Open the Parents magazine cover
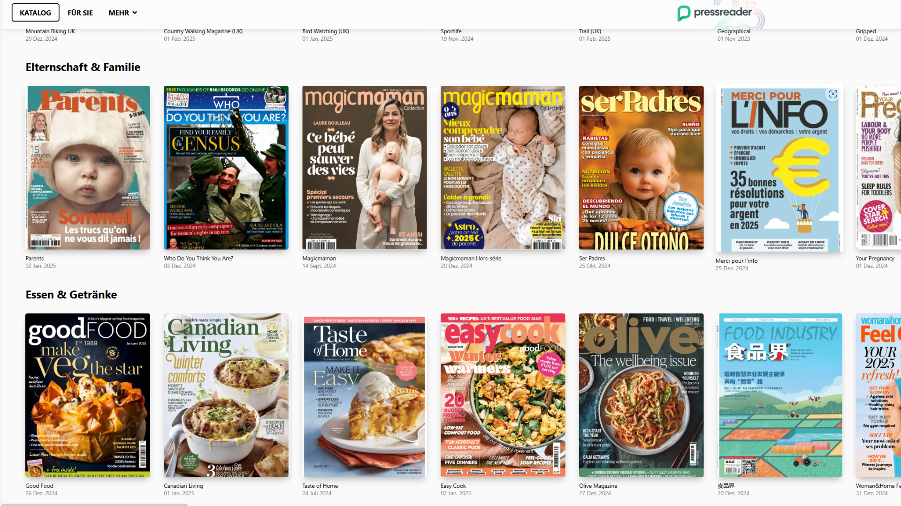Image resolution: width=901 pixels, height=506 pixels. coord(88,167)
